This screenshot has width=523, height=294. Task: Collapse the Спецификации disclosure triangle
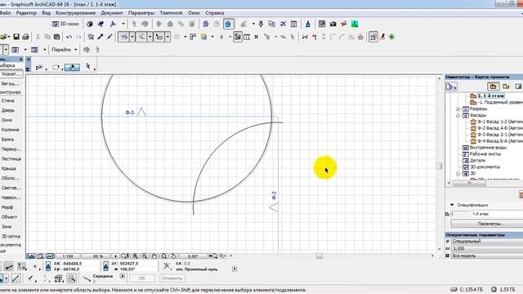(452, 205)
